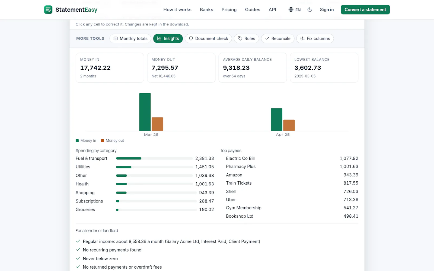434x271 pixels.
Task: Switch to Monthly totals tool
Action: [x=130, y=38]
